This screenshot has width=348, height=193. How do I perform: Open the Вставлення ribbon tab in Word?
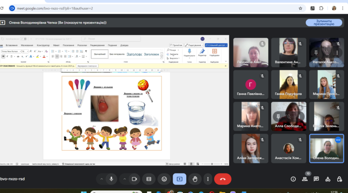[x=12, y=45]
